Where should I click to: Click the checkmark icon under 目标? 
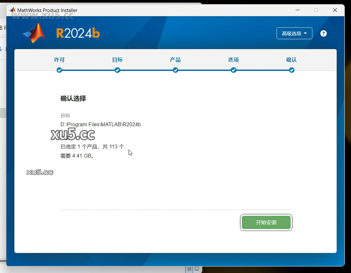tap(117, 70)
